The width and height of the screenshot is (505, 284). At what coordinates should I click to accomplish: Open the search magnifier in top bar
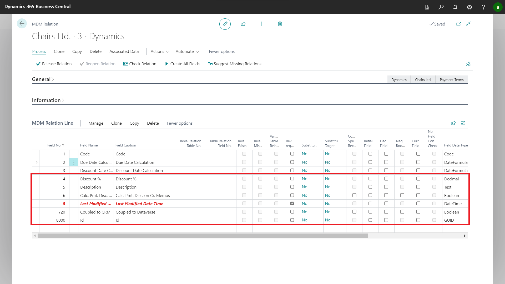coord(441,7)
